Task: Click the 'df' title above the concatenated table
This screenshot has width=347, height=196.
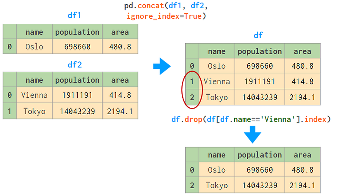Action: (x=258, y=35)
